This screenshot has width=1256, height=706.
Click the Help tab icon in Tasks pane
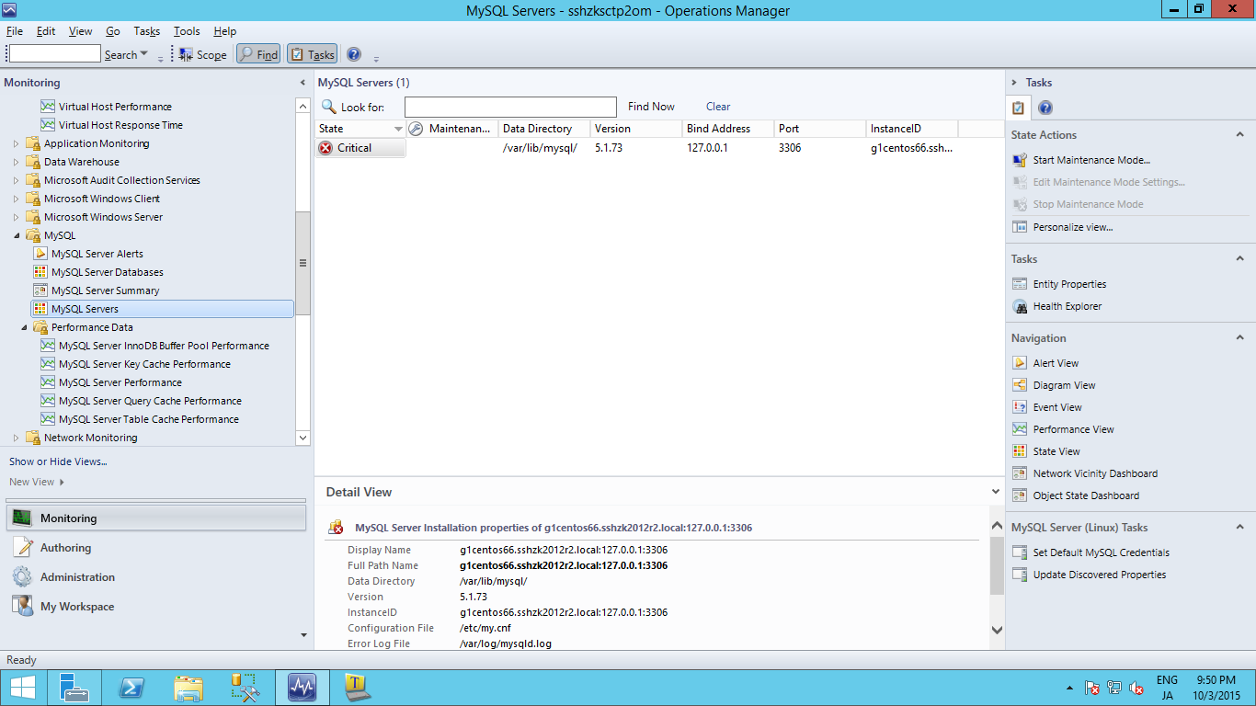pos(1045,108)
